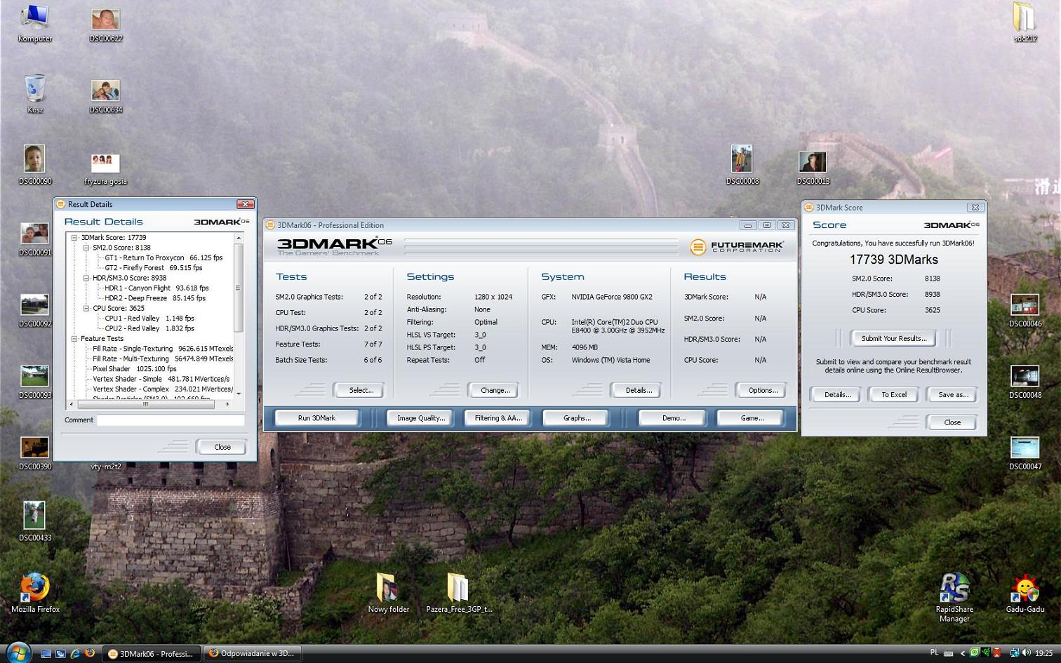Select the DSC00390 desktop image

click(34, 453)
